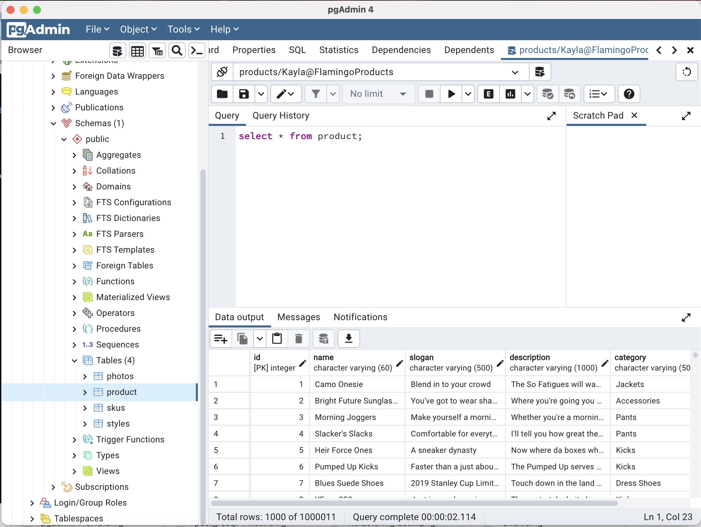Click the Search Objects magnifier icon
This screenshot has width=701, height=527.
tap(177, 51)
